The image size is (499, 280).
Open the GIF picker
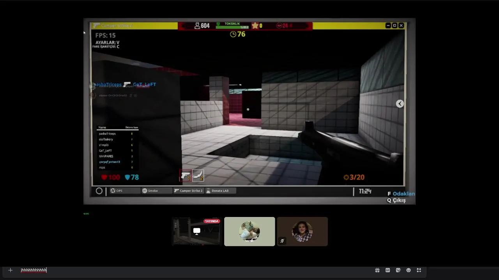(388, 270)
